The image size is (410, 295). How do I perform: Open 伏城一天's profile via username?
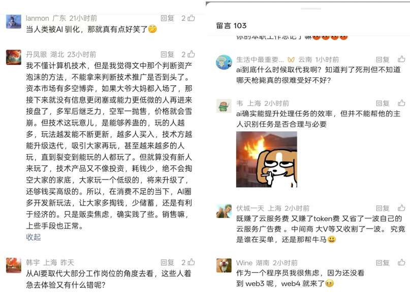[250, 208]
